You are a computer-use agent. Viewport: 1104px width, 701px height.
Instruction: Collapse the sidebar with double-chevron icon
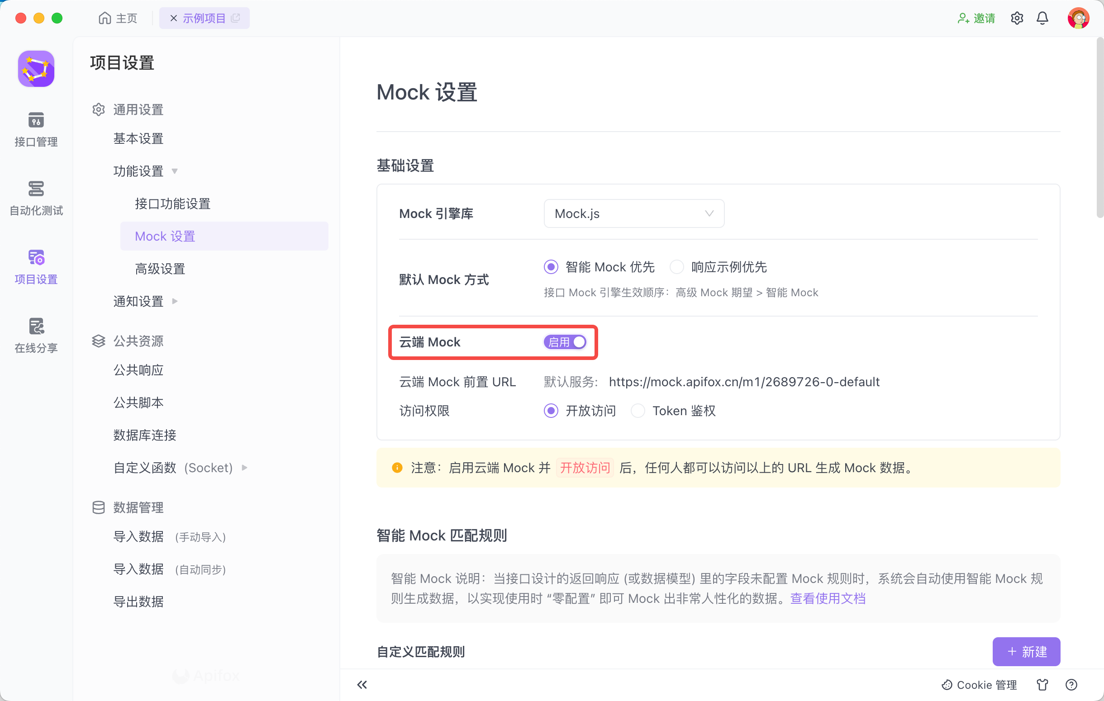[x=362, y=685]
